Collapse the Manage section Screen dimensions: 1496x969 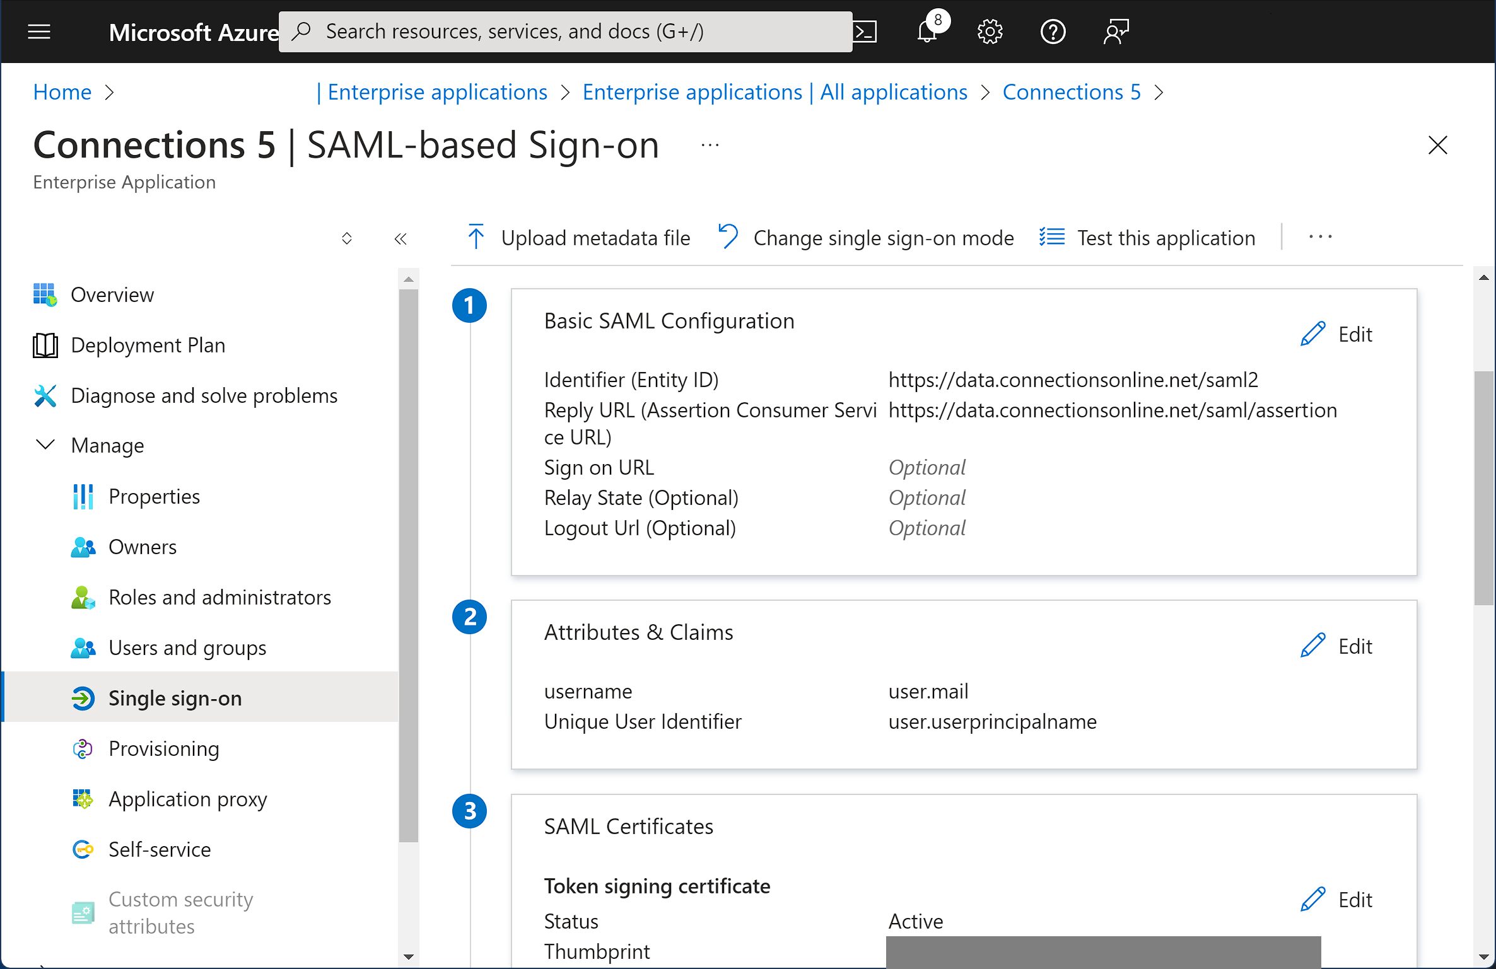[x=45, y=444]
